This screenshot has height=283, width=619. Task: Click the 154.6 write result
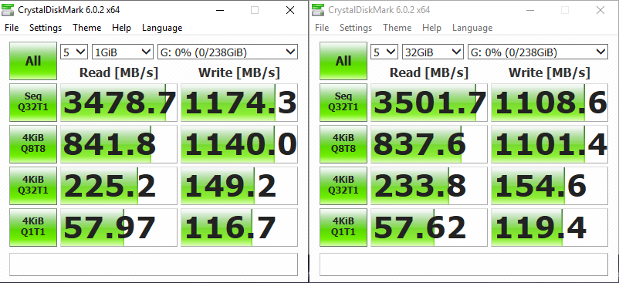(550, 186)
